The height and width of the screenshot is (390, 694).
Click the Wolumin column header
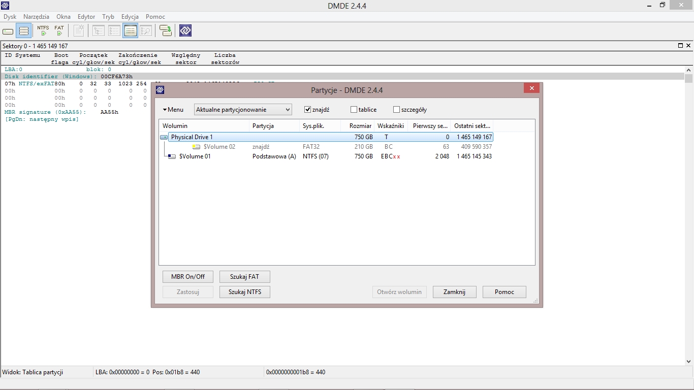pos(204,125)
